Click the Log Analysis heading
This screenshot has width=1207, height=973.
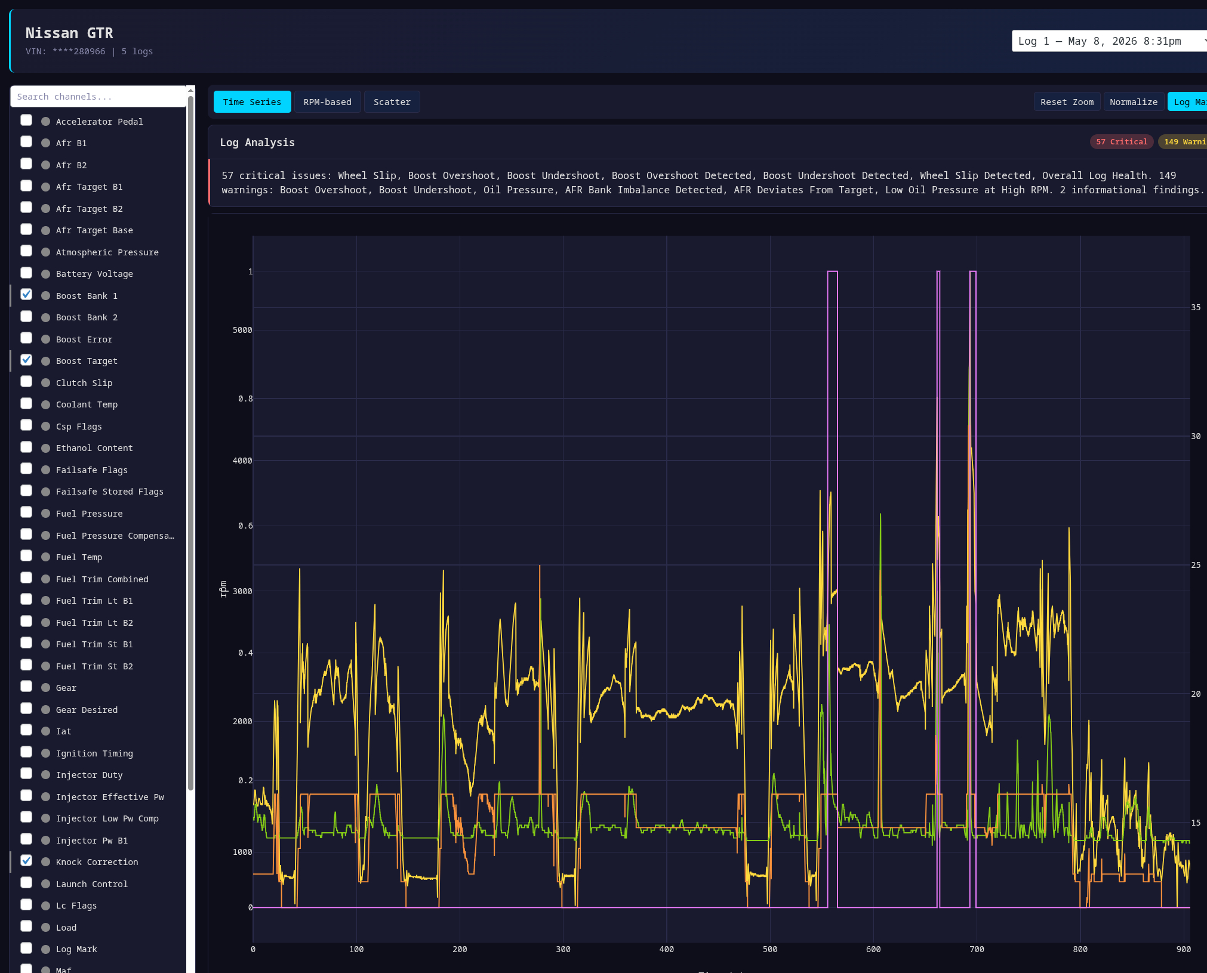point(257,143)
